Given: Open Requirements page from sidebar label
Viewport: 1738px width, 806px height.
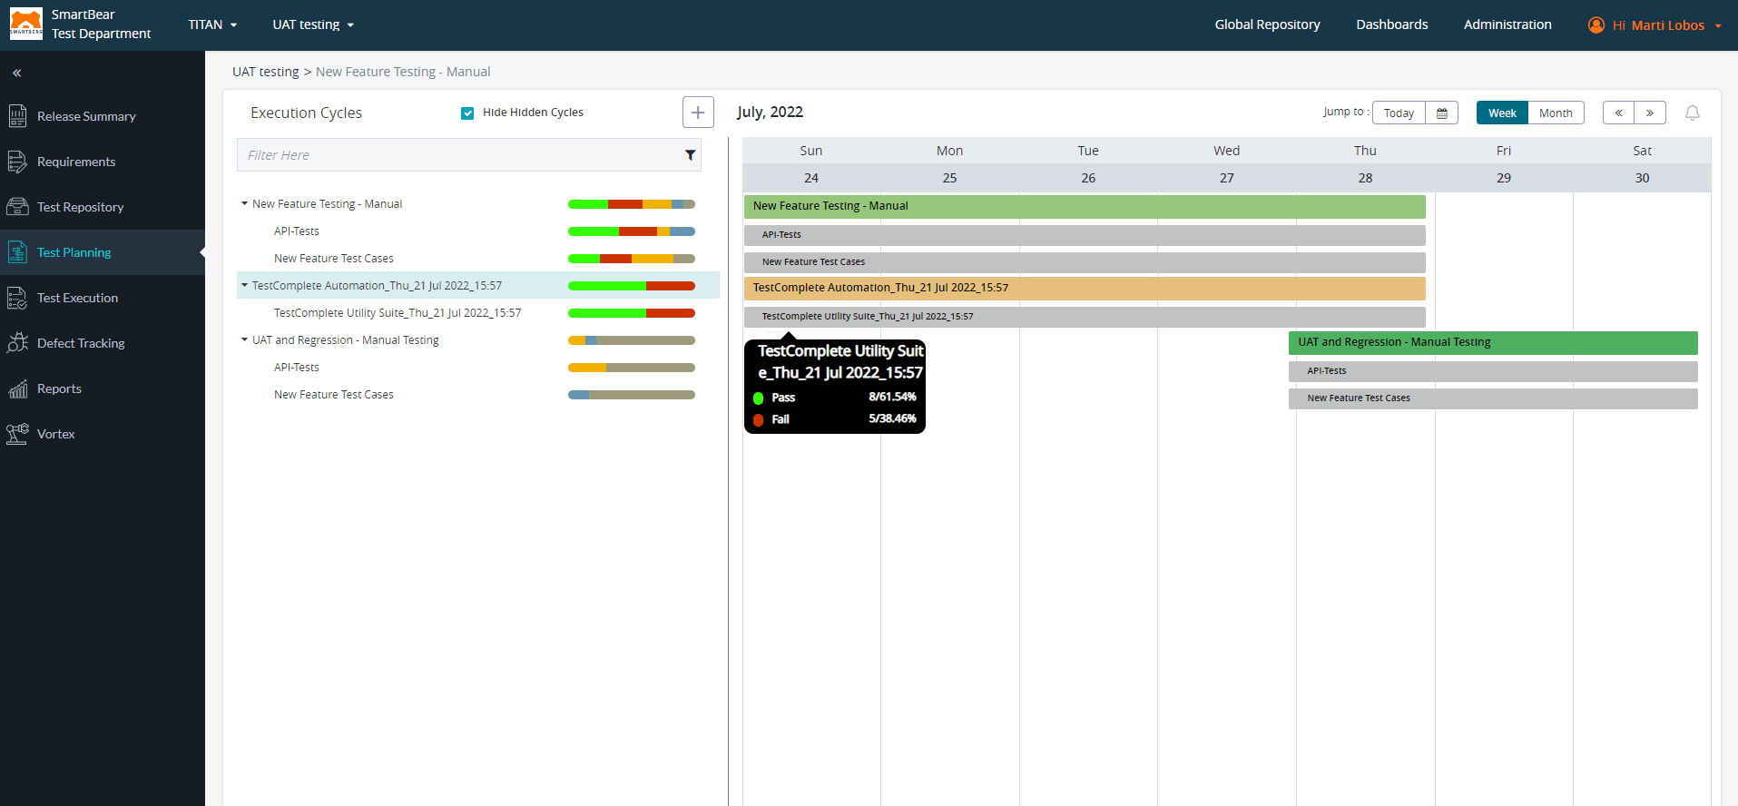Looking at the screenshot, I should (76, 162).
